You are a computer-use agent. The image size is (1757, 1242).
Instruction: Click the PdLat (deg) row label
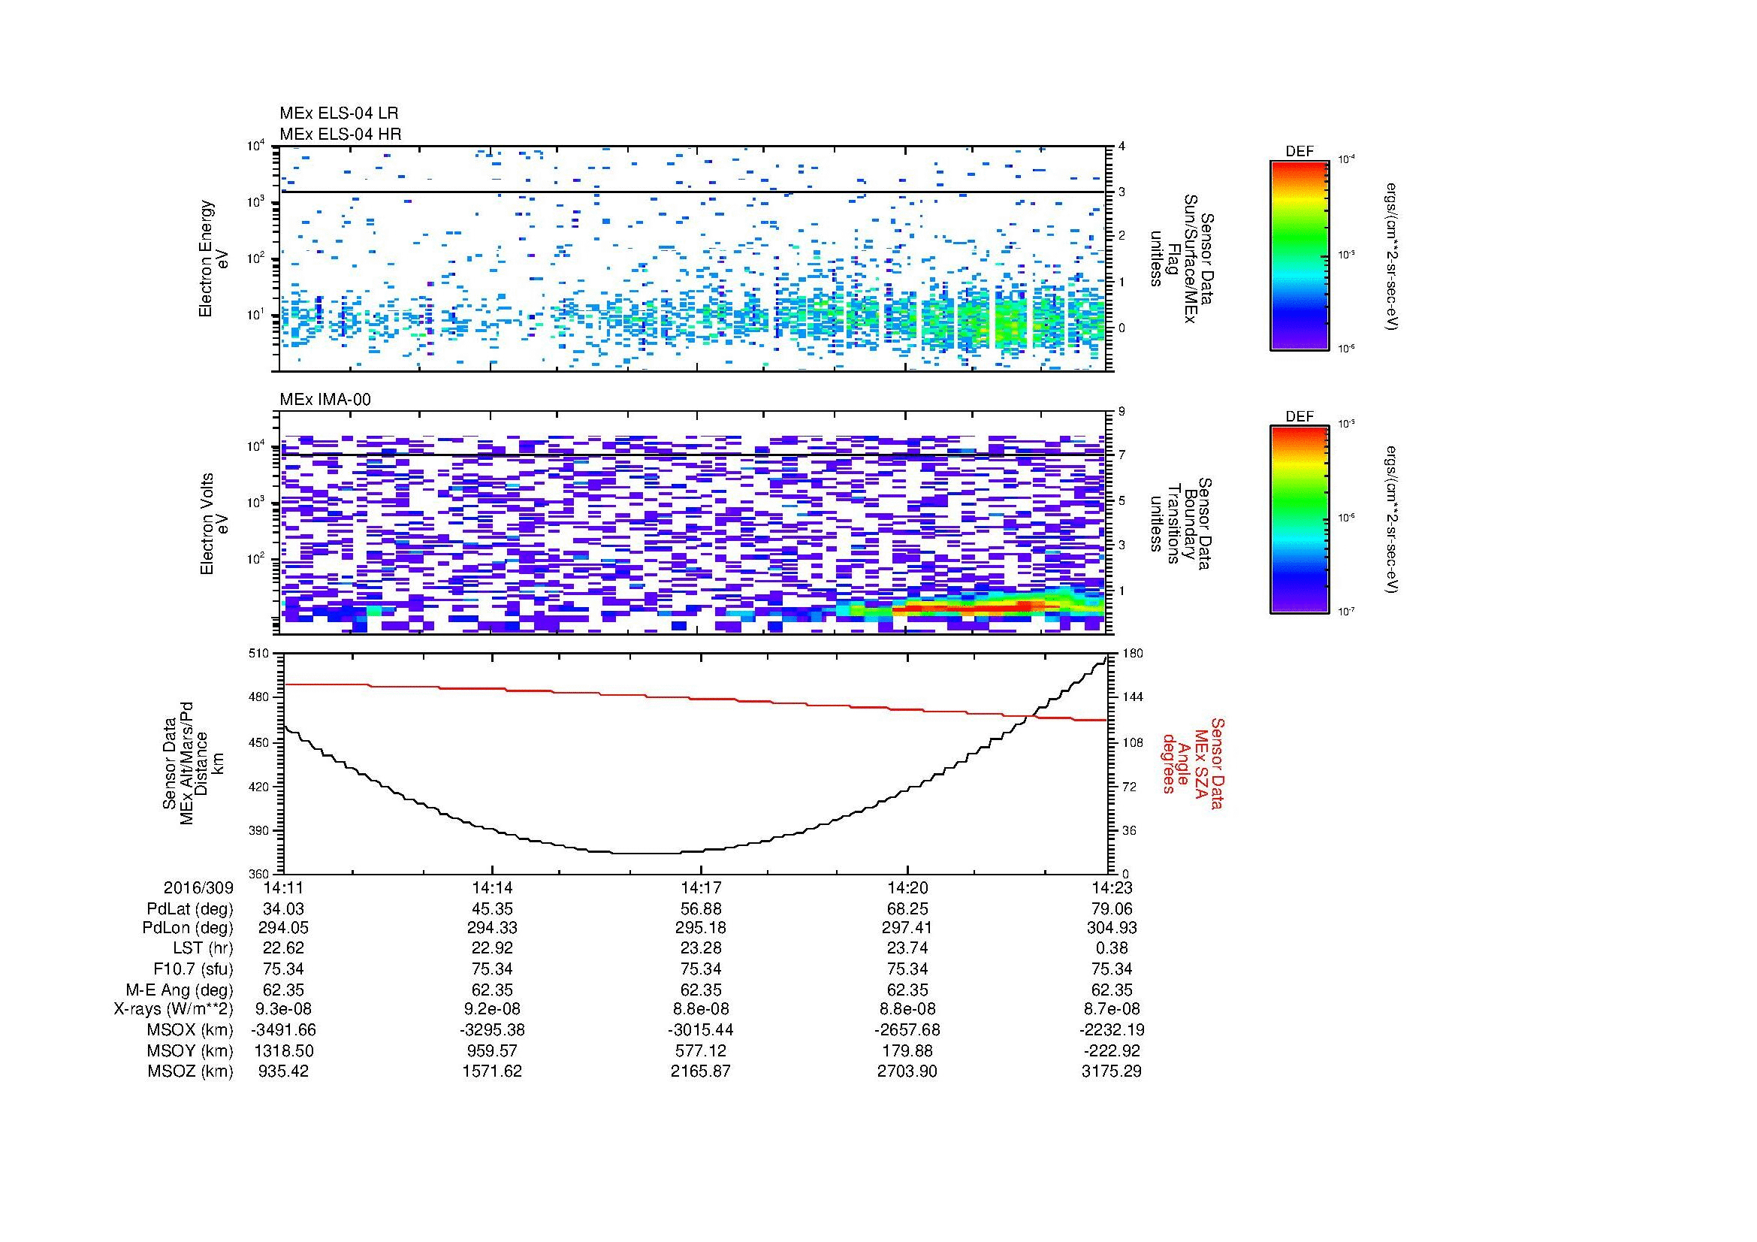tap(190, 909)
